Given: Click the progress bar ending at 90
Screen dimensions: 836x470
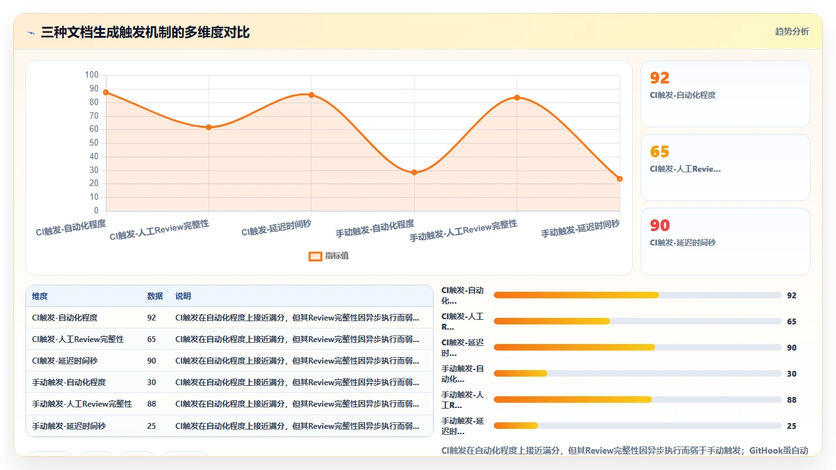Looking at the screenshot, I should click(x=637, y=347).
